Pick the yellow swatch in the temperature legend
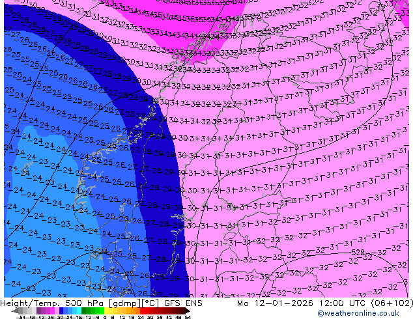 pos(106,311)
